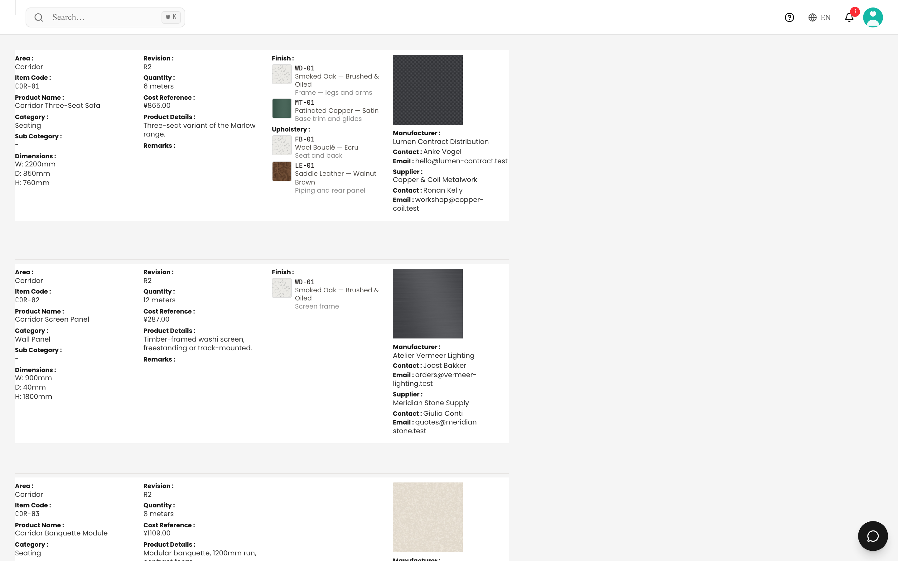Open the Corridor Banquette Module product image
Screen dimensions: 898x561
click(x=427, y=517)
